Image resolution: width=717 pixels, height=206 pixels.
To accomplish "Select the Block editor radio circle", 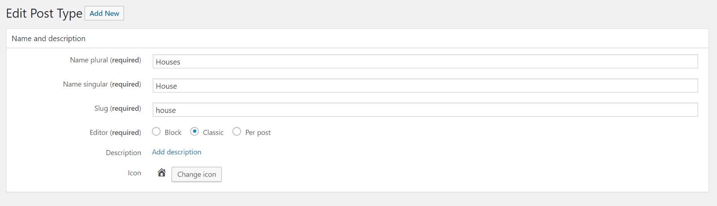I will point(156,132).
